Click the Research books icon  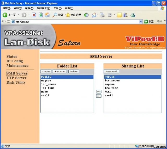click(x=126, y=15)
